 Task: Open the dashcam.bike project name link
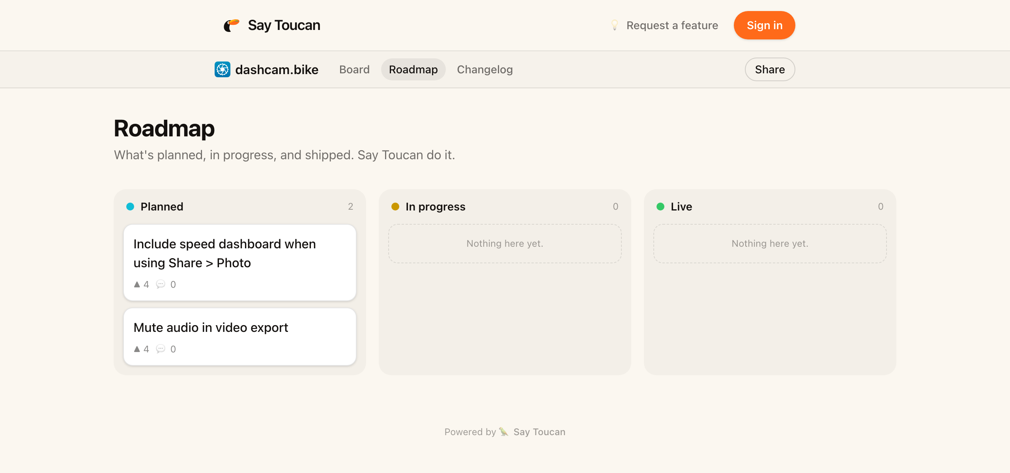[x=277, y=69]
